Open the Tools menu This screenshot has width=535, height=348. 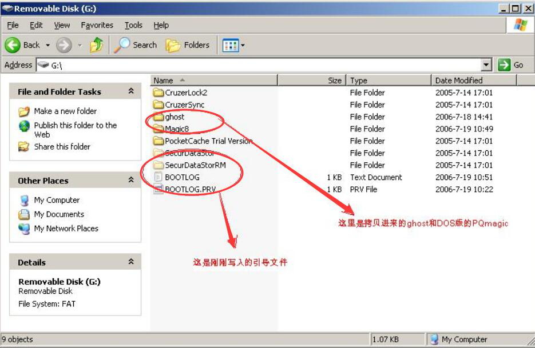133,25
